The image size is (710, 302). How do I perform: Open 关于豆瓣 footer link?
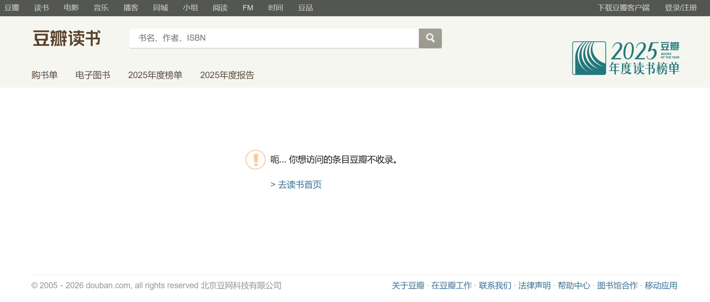tap(408, 285)
